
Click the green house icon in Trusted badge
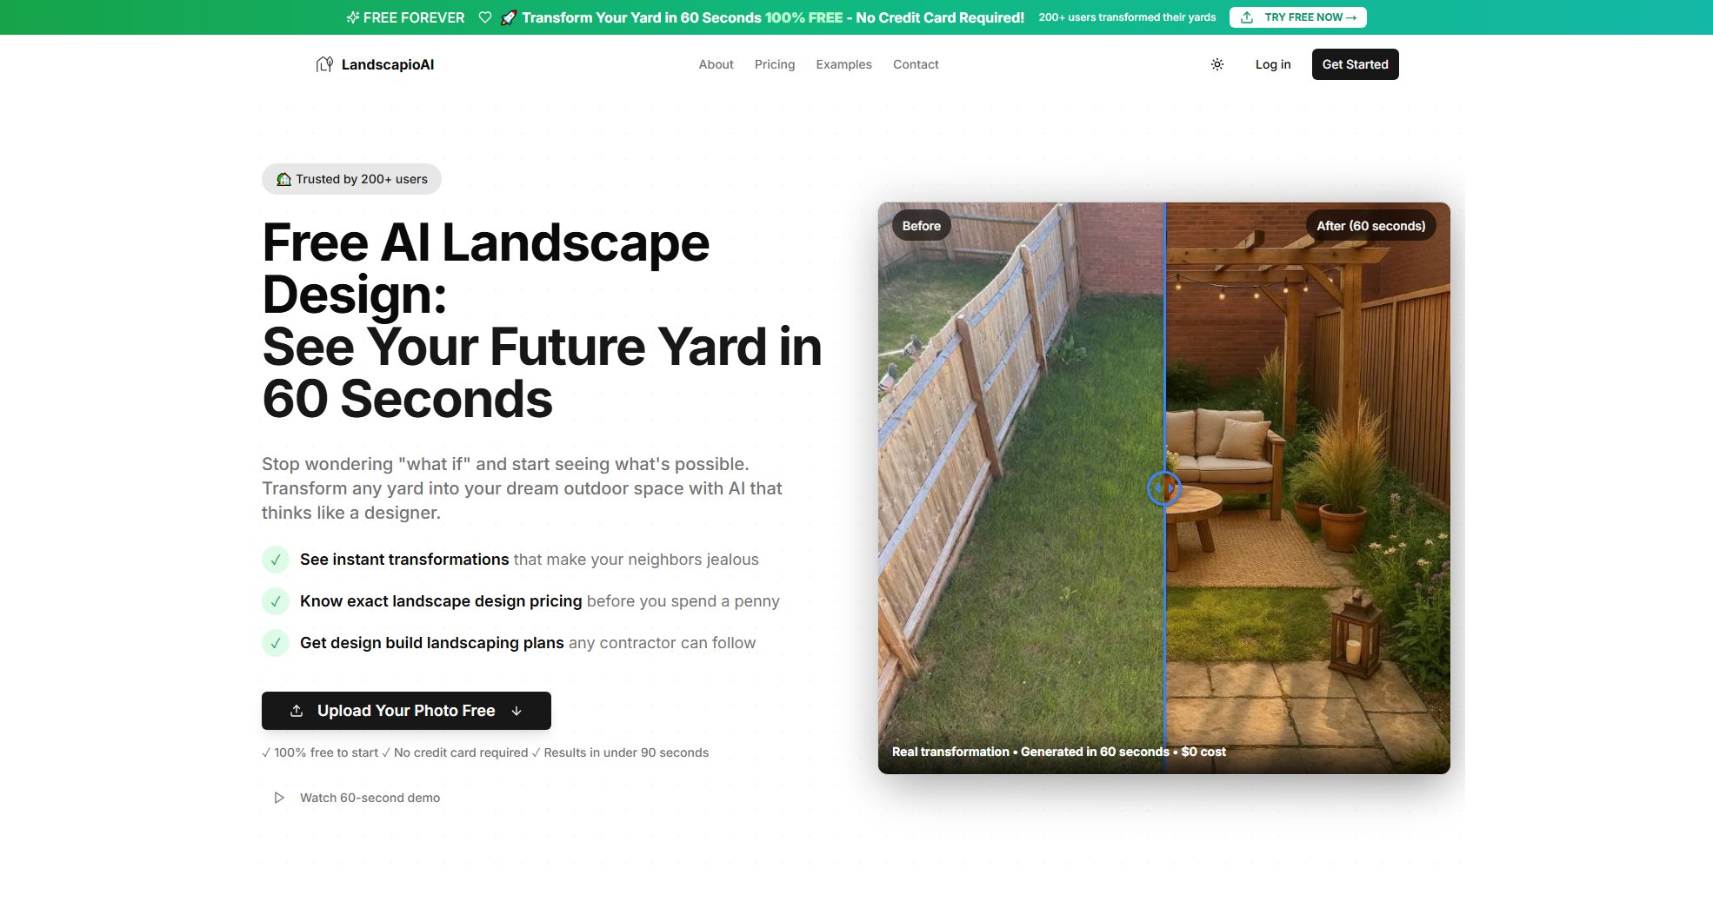tap(283, 179)
